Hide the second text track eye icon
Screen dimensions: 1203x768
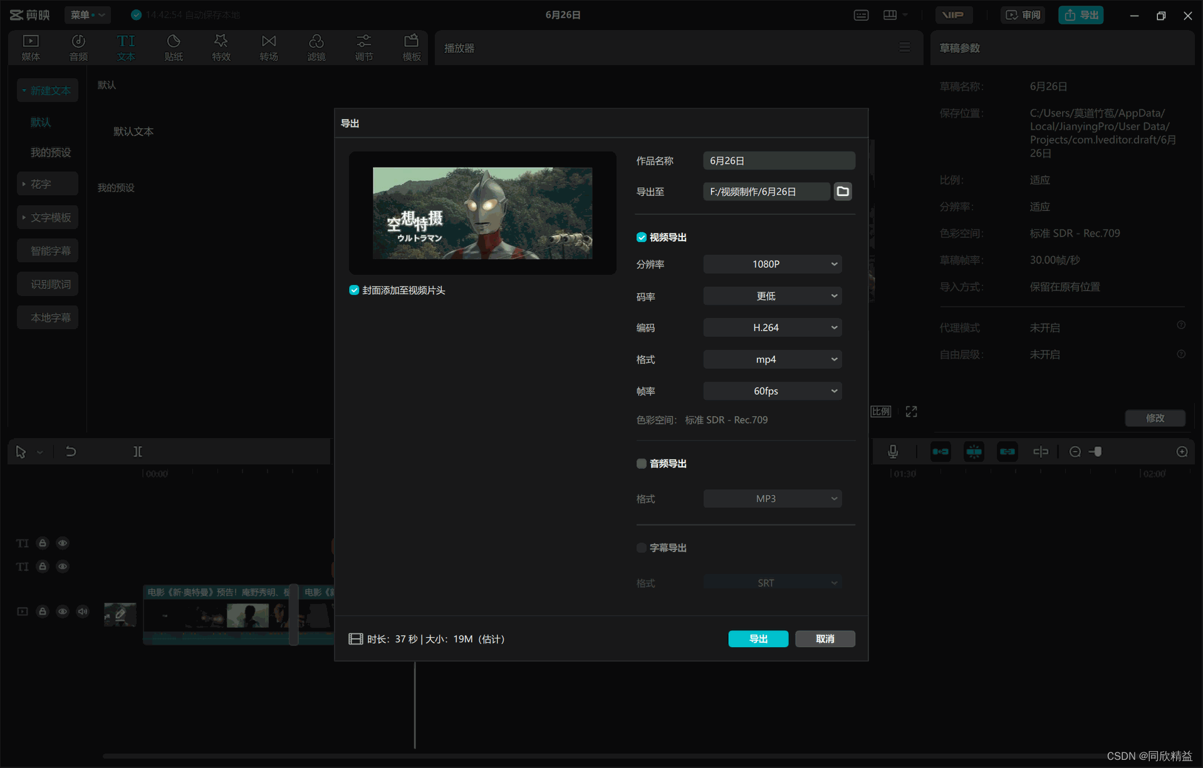coord(63,566)
